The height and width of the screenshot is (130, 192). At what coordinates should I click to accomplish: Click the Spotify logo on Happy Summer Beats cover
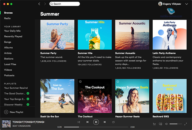(118, 81)
